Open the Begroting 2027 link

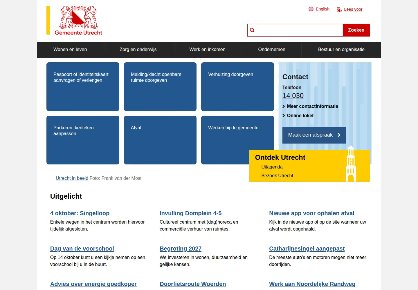click(181, 249)
